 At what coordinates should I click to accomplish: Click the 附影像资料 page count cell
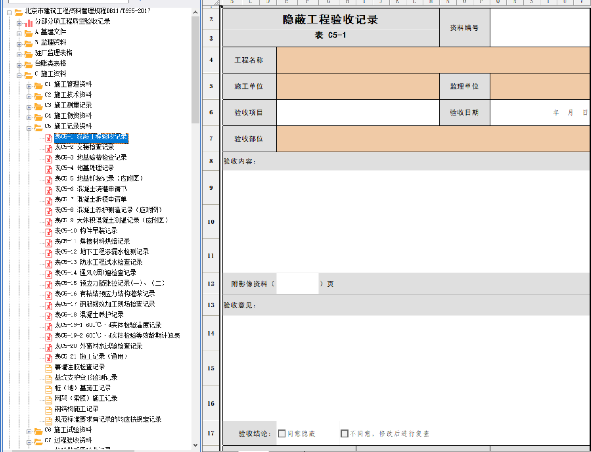click(298, 284)
